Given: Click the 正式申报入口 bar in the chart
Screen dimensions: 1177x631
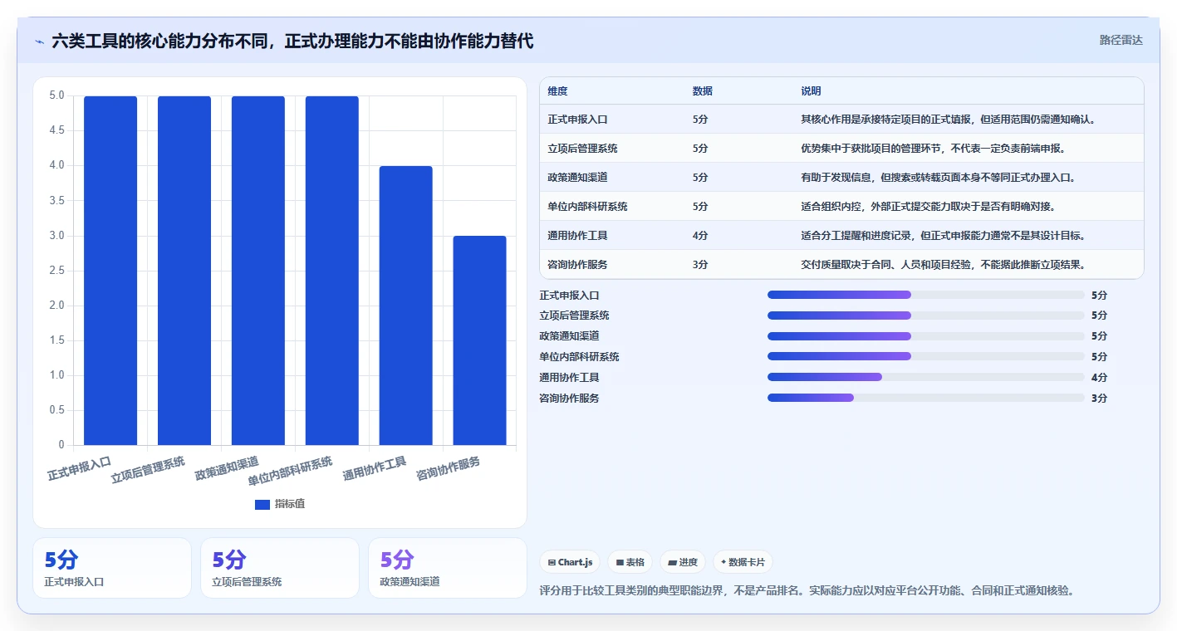Looking at the screenshot, I should click(x=110, y=271).
